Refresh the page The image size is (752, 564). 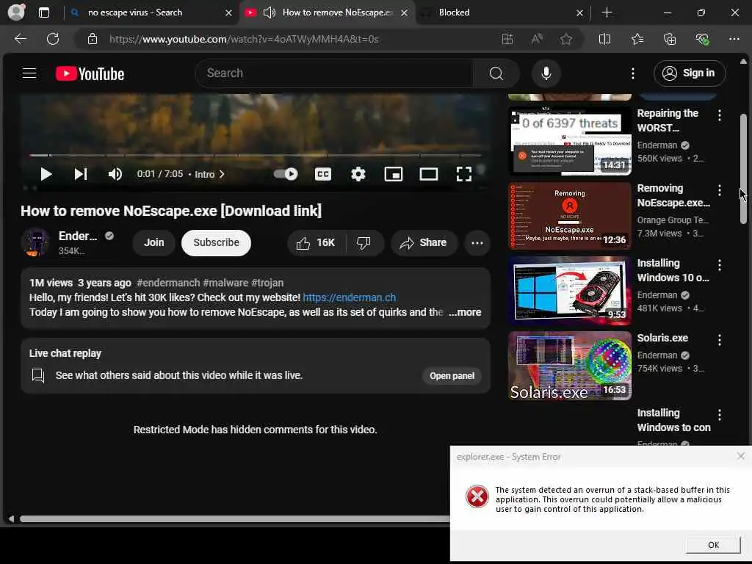coord(53,39)
